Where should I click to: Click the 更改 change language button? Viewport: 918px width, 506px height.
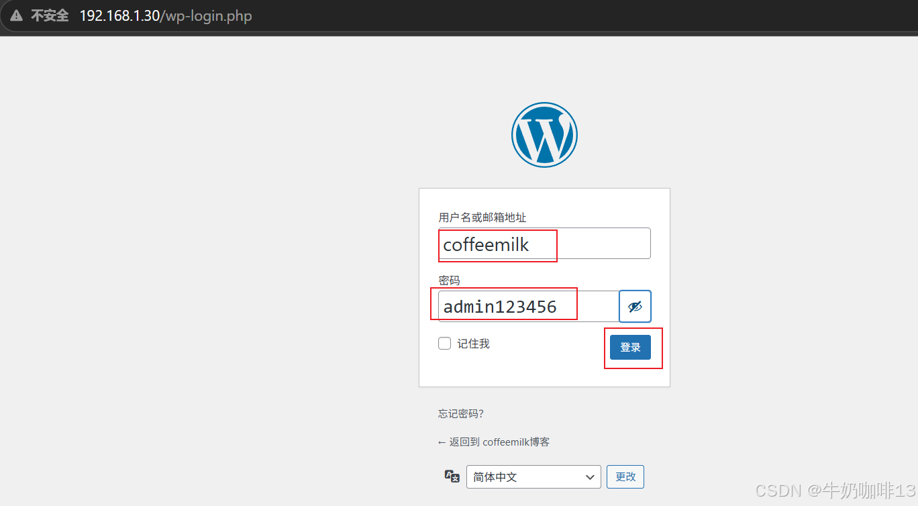pos(625,476)
